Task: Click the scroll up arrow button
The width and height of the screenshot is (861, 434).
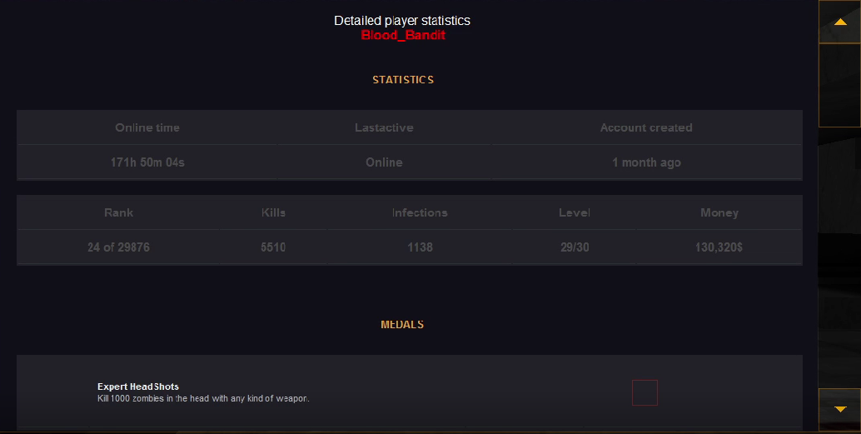Action: pyautogui.click(x=839, y=22)
